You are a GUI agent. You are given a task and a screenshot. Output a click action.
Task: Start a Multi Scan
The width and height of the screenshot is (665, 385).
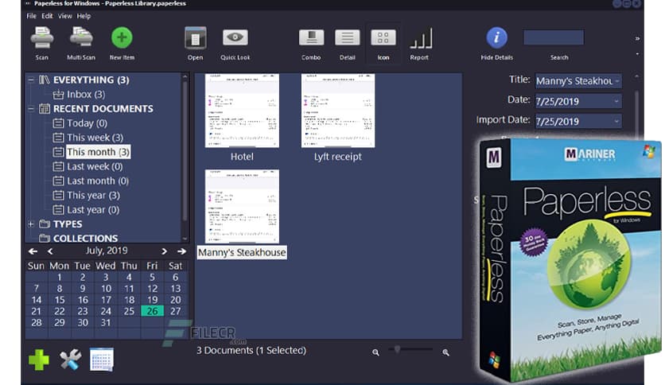(81, 38)
